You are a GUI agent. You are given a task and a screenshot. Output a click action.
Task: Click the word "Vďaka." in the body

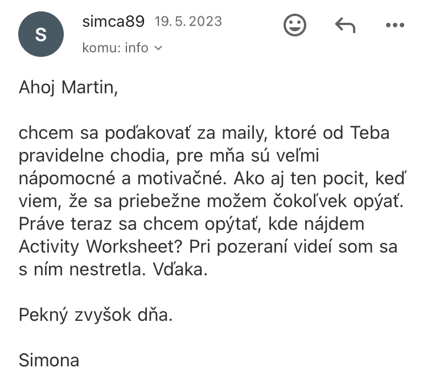coord(180,269)
